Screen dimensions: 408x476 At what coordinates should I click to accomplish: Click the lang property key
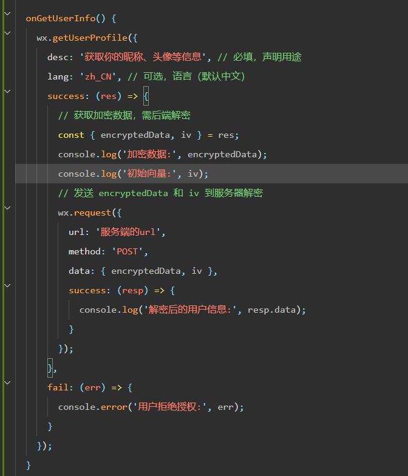pyautogui.click(x=58, y=76)
